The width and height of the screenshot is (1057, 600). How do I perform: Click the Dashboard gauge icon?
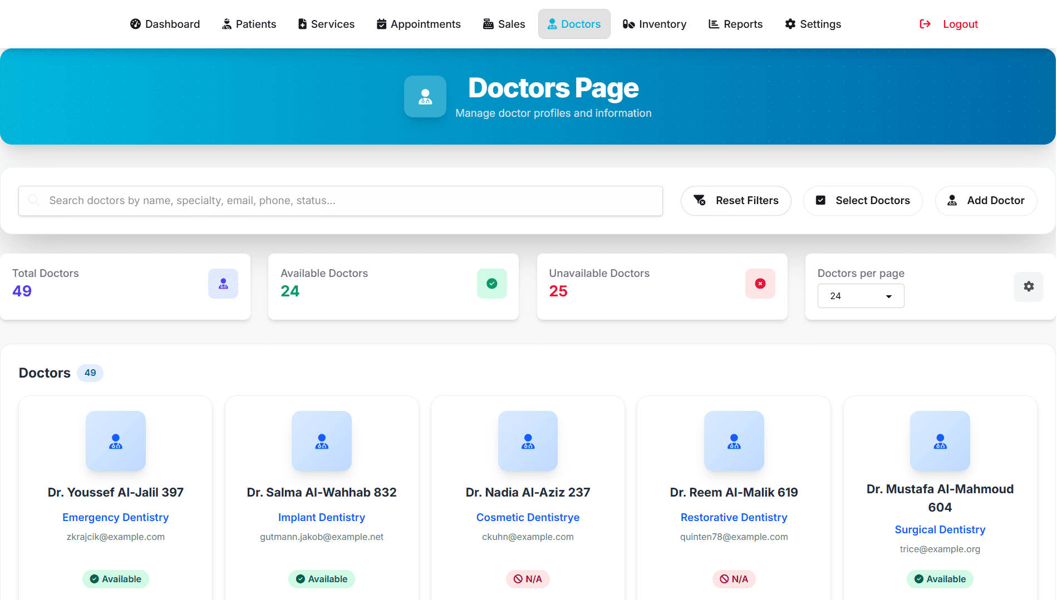click(135, 24)
